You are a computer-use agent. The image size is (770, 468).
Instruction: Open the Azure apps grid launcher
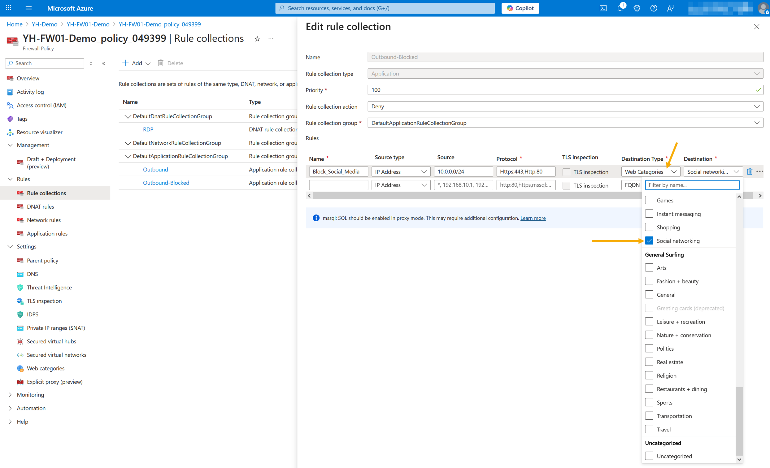(8, 8)
